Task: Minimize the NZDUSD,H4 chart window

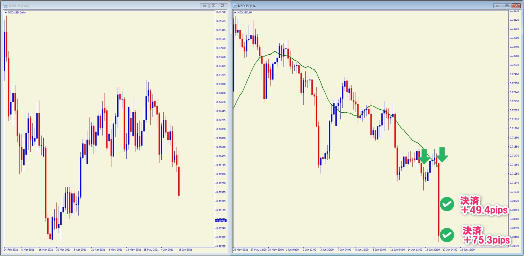Action: coord(498,6)
